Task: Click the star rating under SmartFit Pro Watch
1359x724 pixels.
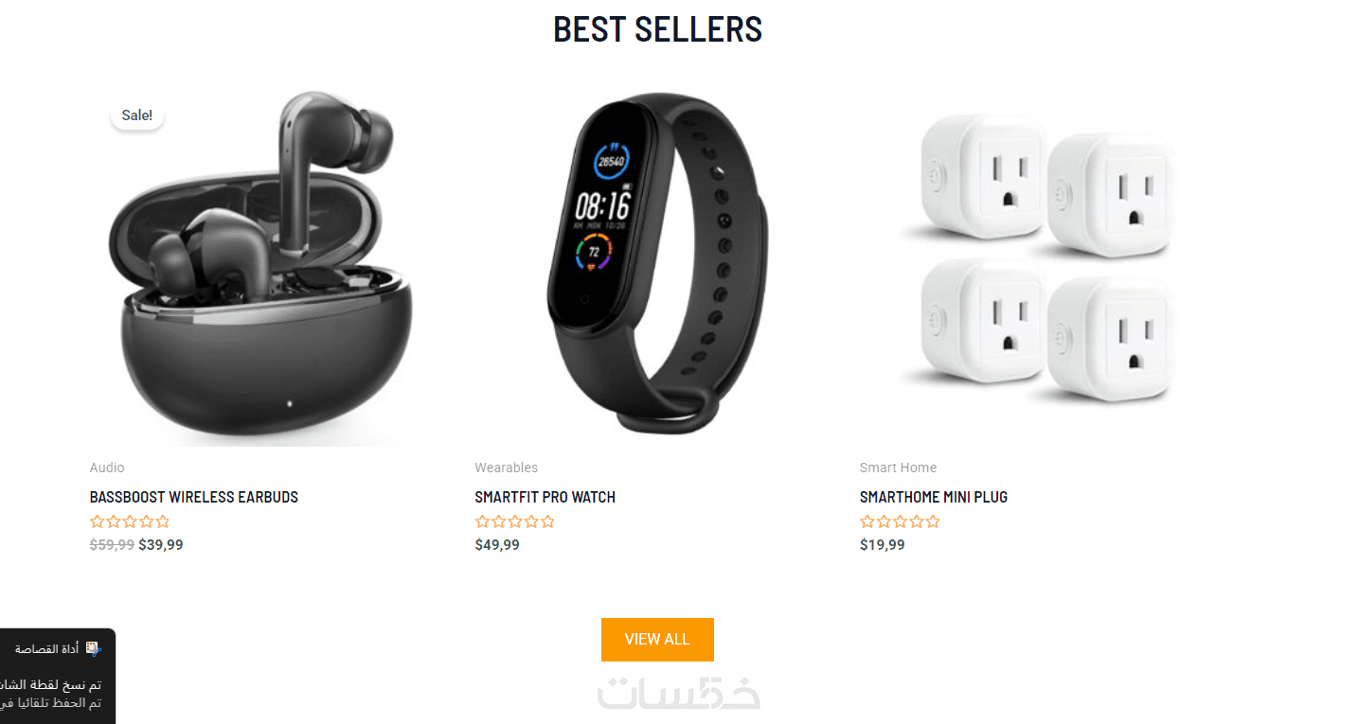Action: pyautogui.click(x=515, y=521)
